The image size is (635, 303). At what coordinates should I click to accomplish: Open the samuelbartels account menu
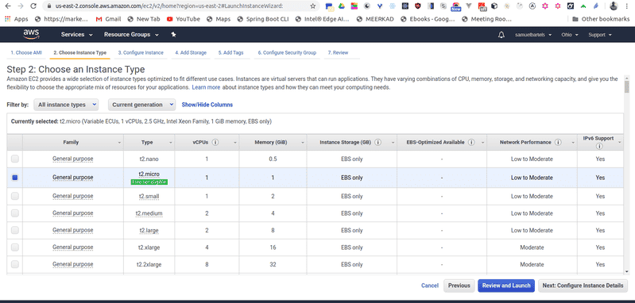[x=533, y=35]
